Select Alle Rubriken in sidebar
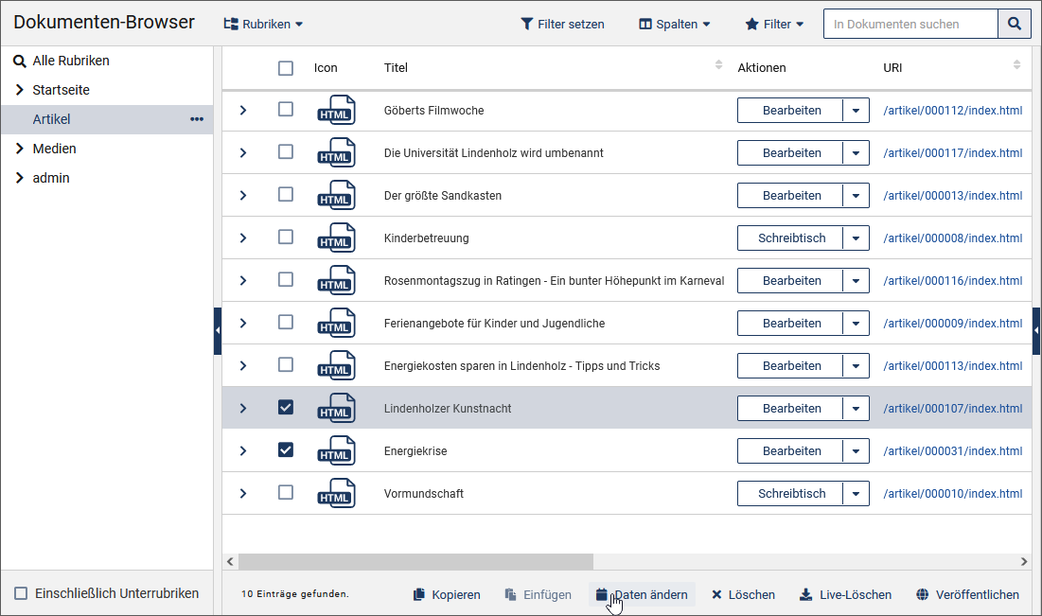This screenshot has width=1042, height=616. point(71,61)
